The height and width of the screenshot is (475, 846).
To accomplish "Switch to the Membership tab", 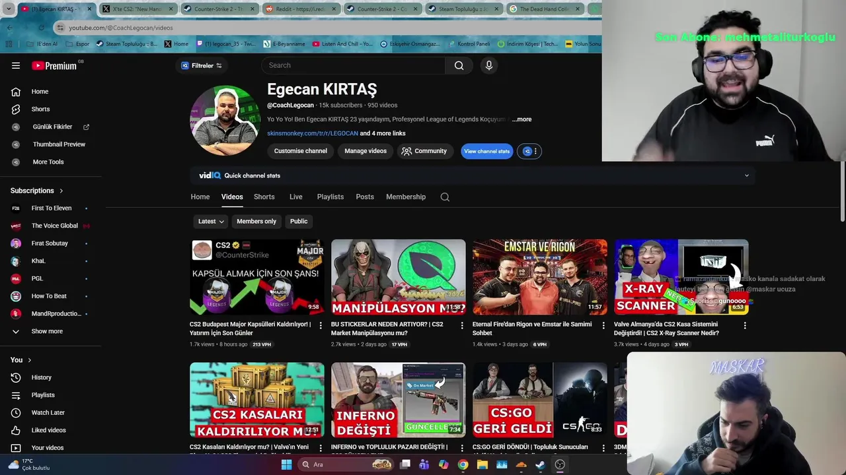I will click(406, 197).
